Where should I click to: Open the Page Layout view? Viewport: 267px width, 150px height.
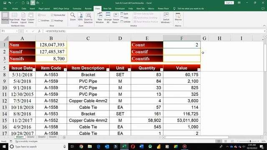[23, 17]
